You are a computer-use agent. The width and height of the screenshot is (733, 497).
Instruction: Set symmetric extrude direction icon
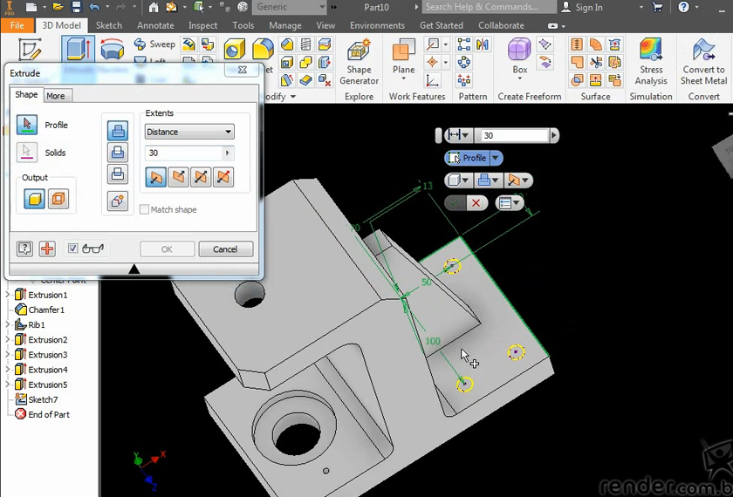(201, 177)
